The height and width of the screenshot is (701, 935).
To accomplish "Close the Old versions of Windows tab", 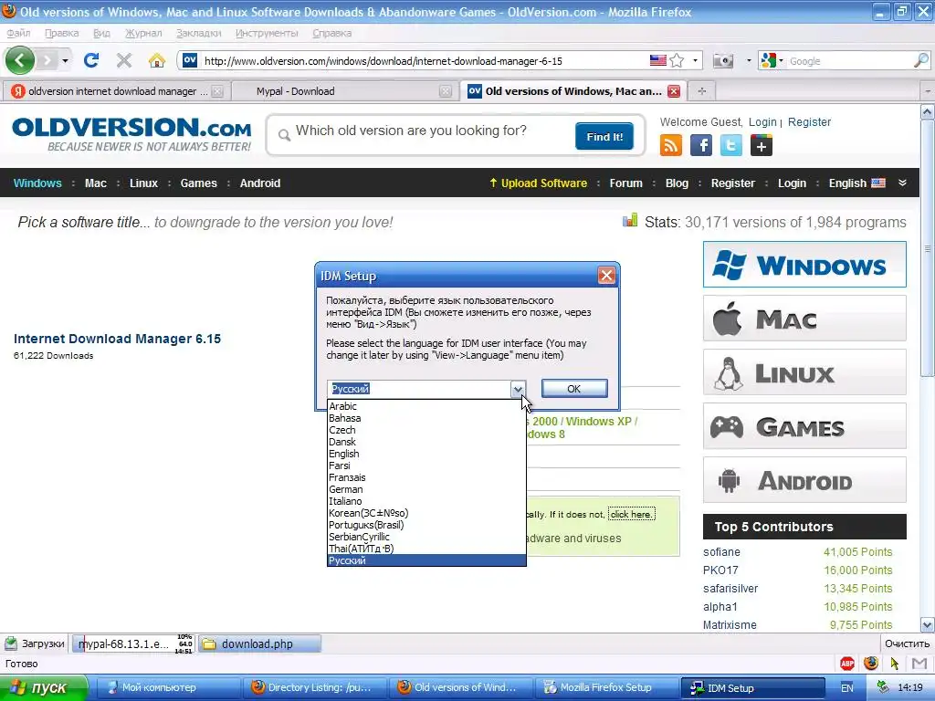I will (x=674, y=91).
